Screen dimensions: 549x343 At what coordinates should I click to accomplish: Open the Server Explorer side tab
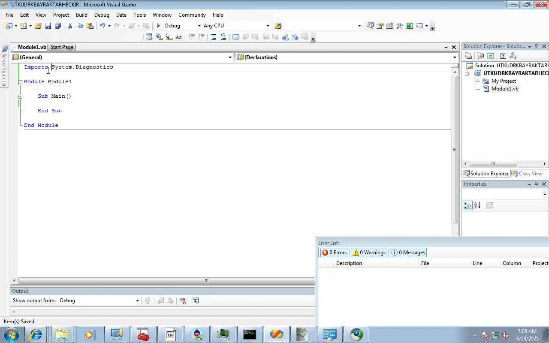pyautogui.click(x=5, y=66)
